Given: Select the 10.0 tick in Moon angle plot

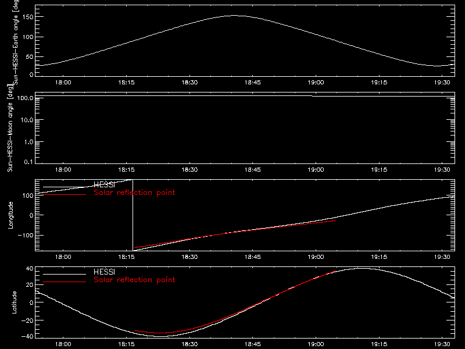Looking at the screenshot, I should [27, 120].
